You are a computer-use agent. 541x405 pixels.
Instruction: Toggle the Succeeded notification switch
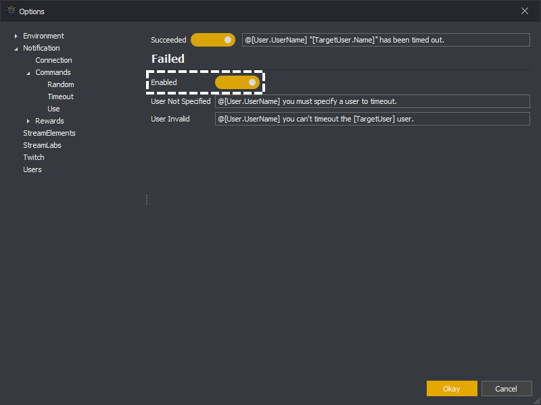(x=213, y=40)
